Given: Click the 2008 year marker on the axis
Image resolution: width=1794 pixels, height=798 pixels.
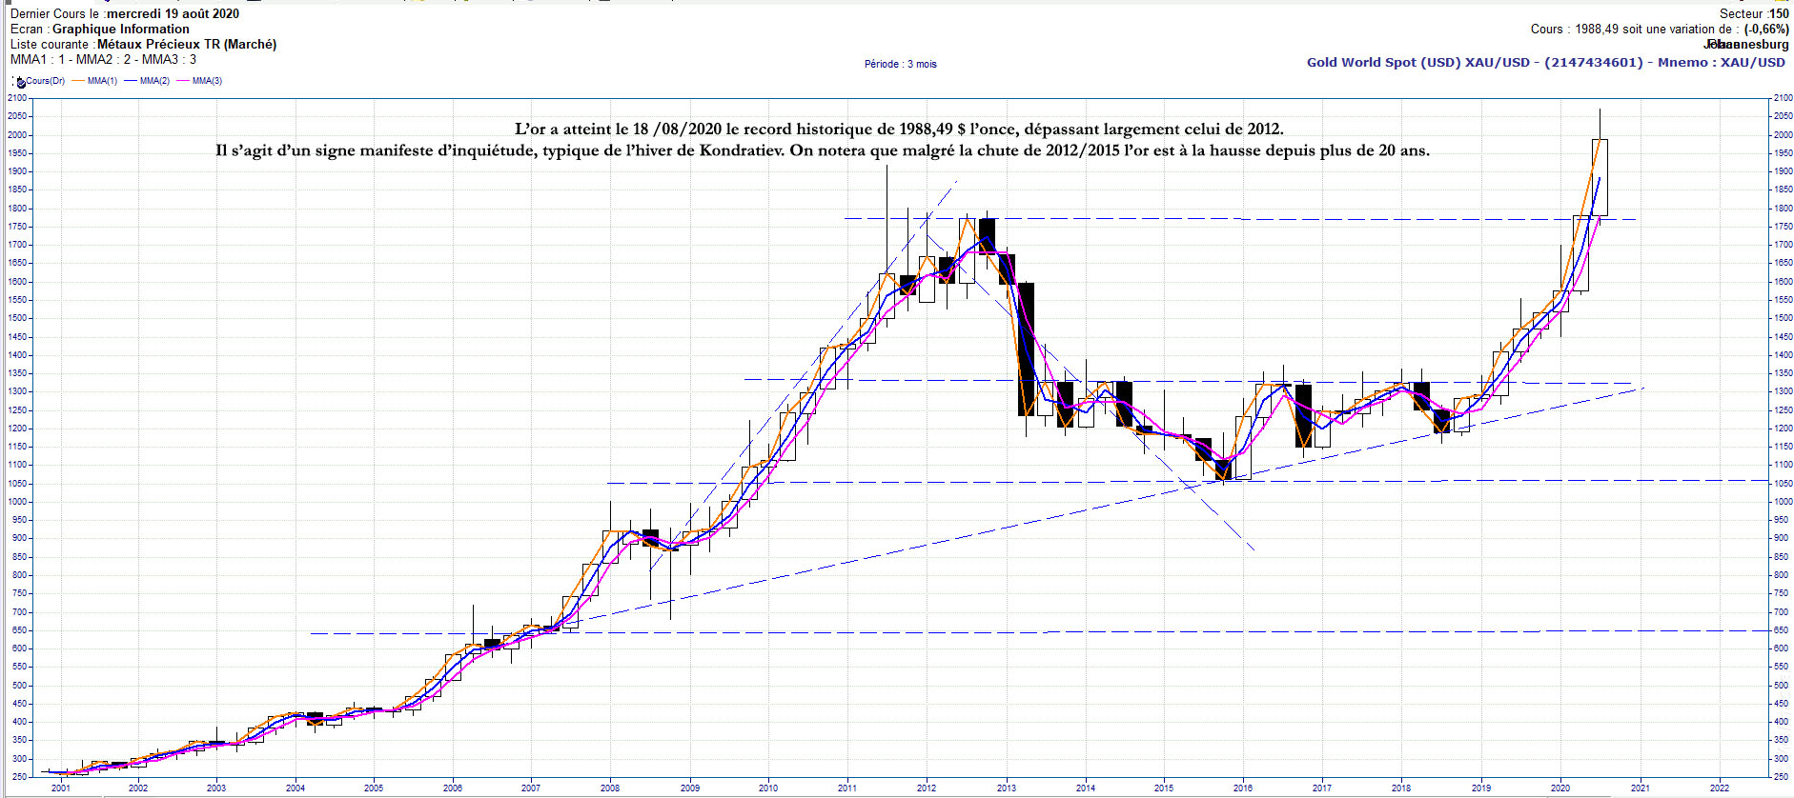Looking at the screenshot, I should (610, 788).
